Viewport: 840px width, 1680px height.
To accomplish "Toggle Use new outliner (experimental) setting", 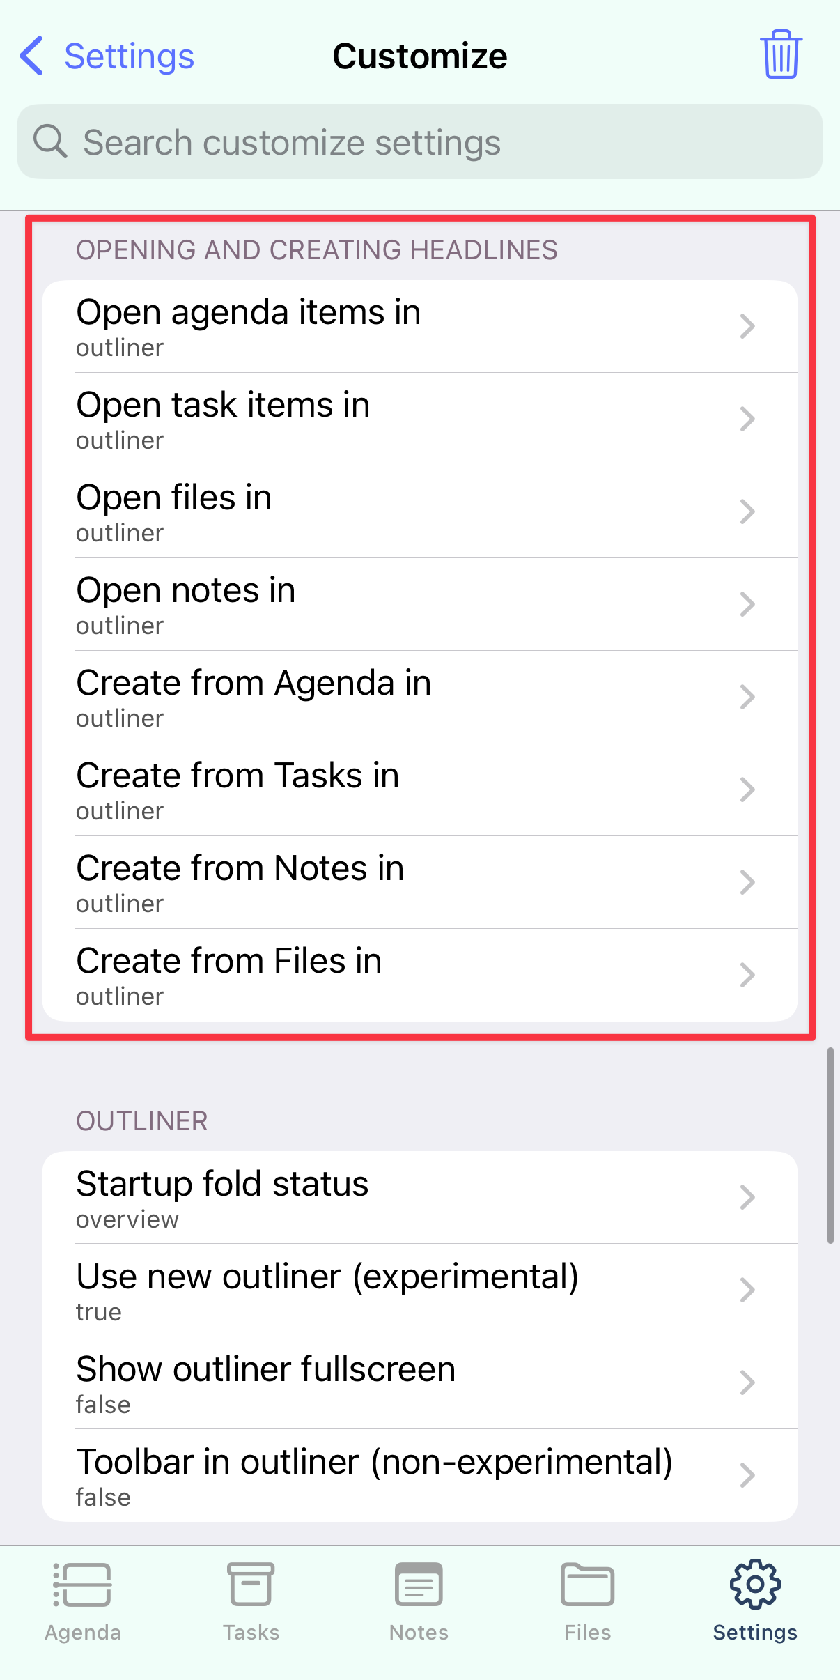I will 420,1290.
